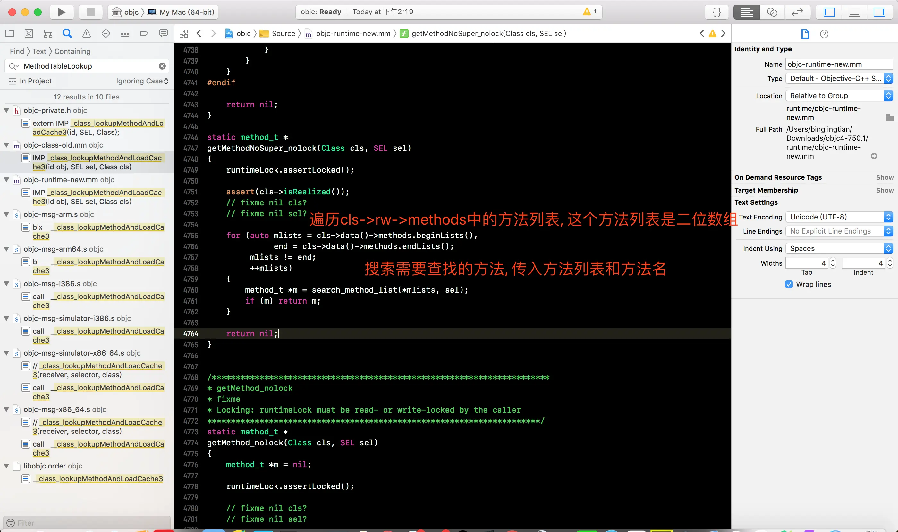Viewport: 898px width, 532px height.
Task: Switch to the Project navigator folder icon
Action: pos(10,34)
